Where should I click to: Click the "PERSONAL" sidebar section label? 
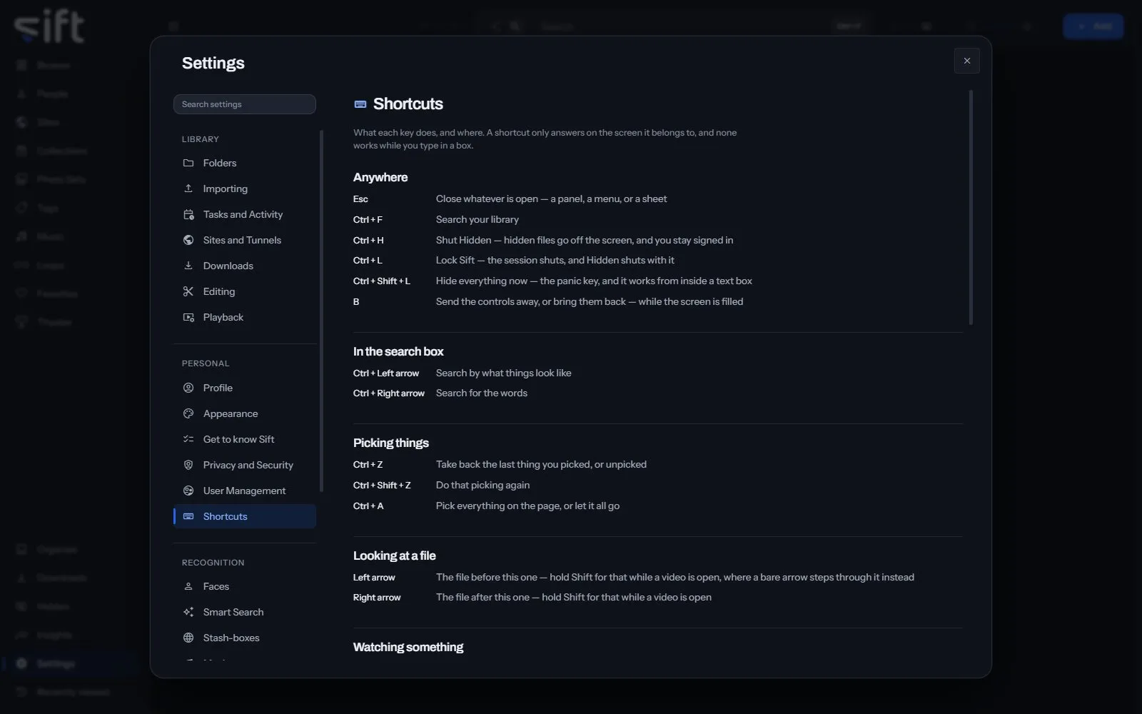pos(206,363)
